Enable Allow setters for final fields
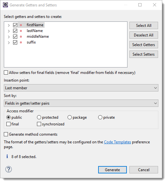The width and height of the screenshot is (167, 183). [x=6, y=73]
